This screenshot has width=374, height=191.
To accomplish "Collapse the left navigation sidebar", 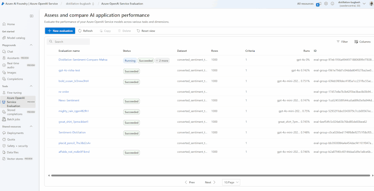I will click(31, 16).
